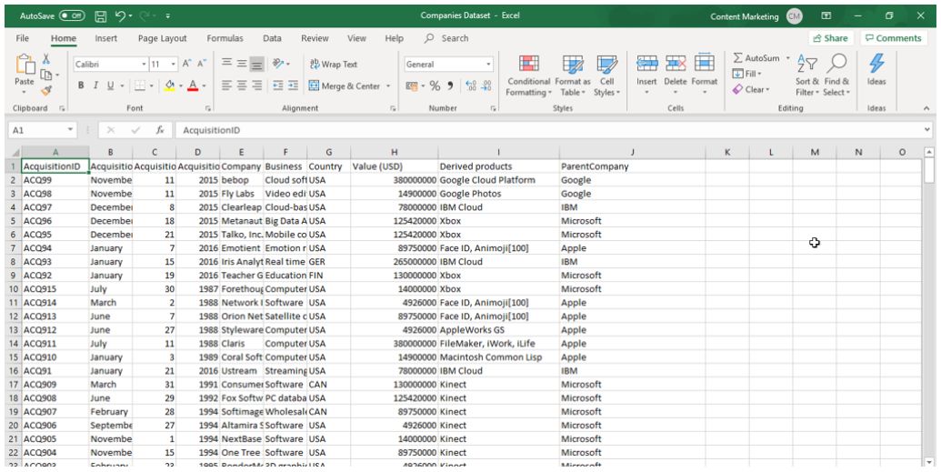The image size is (941, 472).
Task: Click the Copy icon in Clipboard group
Action: point(46,75)
